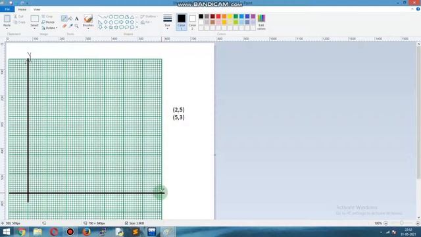Image resolution: width=421 pixels, height=237 pixels.
Task: Open the Paste options dropdown arrow
Action: pos(7,28)
